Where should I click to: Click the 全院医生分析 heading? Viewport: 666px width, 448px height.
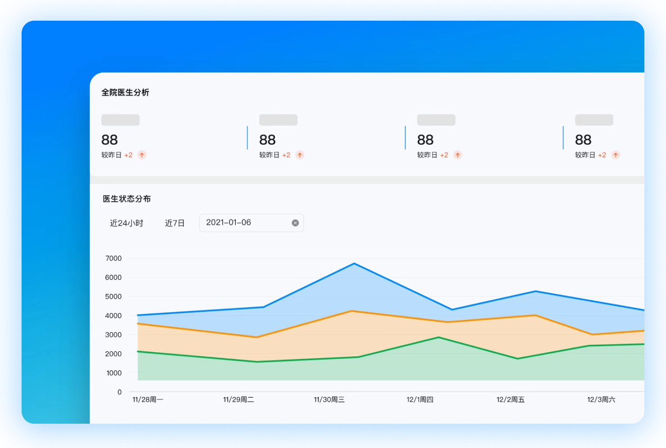125,92
